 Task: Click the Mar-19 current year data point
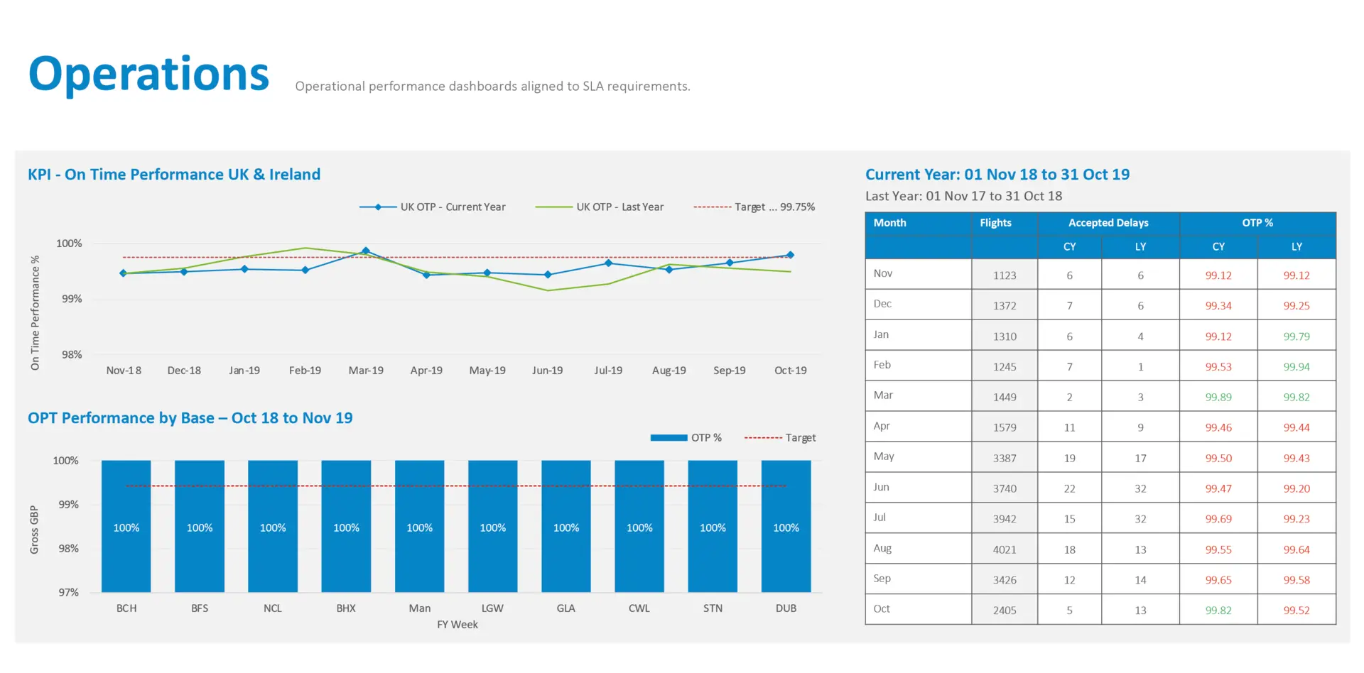366,251
